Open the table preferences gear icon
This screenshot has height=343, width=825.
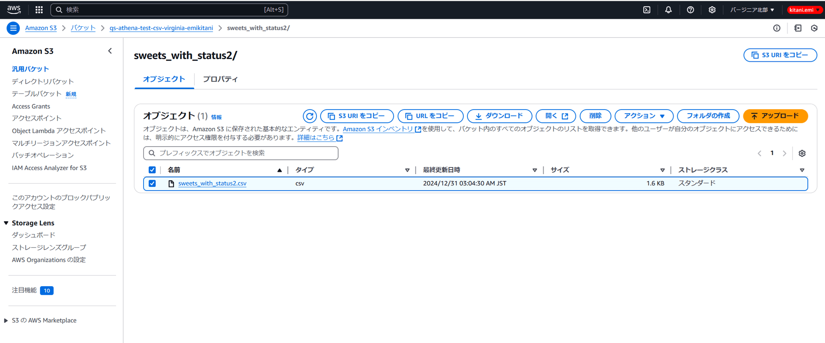point(802,153)
